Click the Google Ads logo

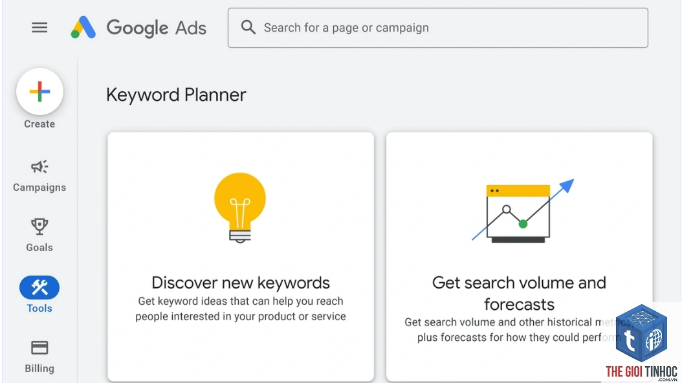83,28
